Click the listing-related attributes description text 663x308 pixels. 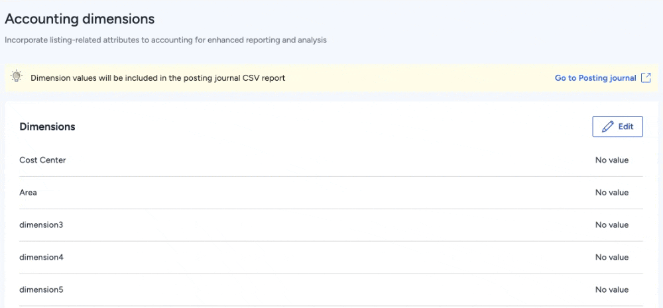pos(166,40)
